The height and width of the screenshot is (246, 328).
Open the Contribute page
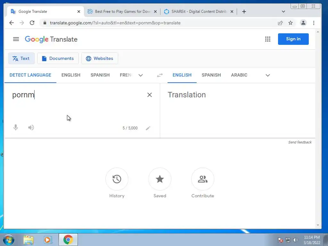(x=203, y=179)
